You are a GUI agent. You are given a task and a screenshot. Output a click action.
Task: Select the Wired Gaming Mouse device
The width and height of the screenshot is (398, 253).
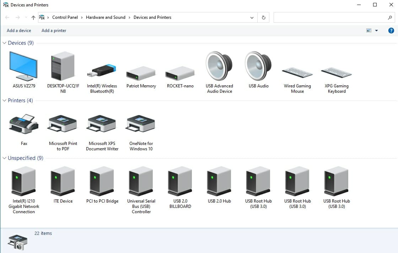point(297,72)
